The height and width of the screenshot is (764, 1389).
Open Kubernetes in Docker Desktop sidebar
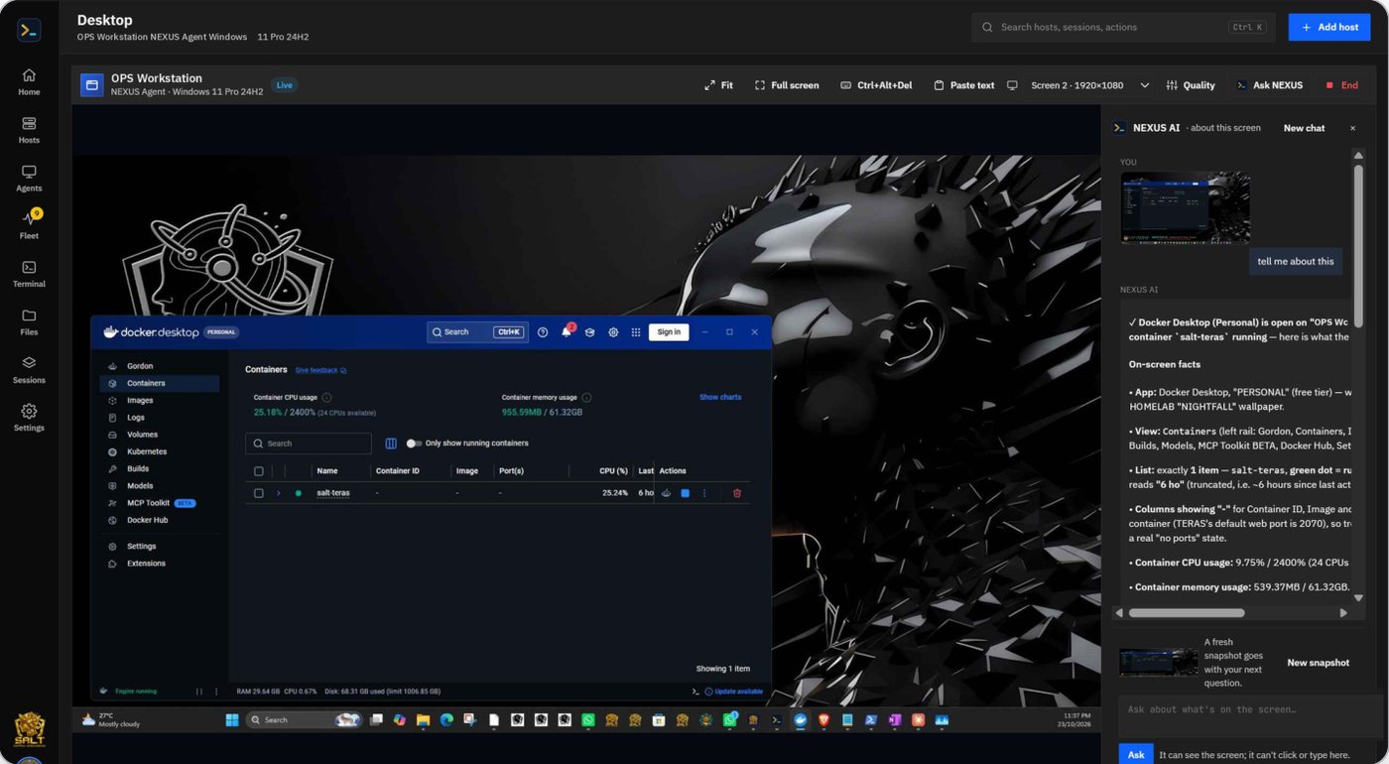(147, 451)
